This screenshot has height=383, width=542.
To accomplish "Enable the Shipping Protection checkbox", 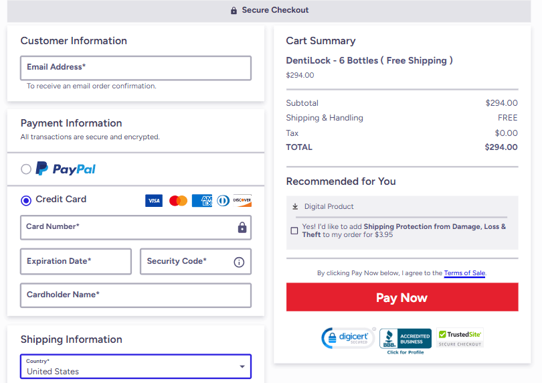I will pyautogui.click(x=294, y=231).
